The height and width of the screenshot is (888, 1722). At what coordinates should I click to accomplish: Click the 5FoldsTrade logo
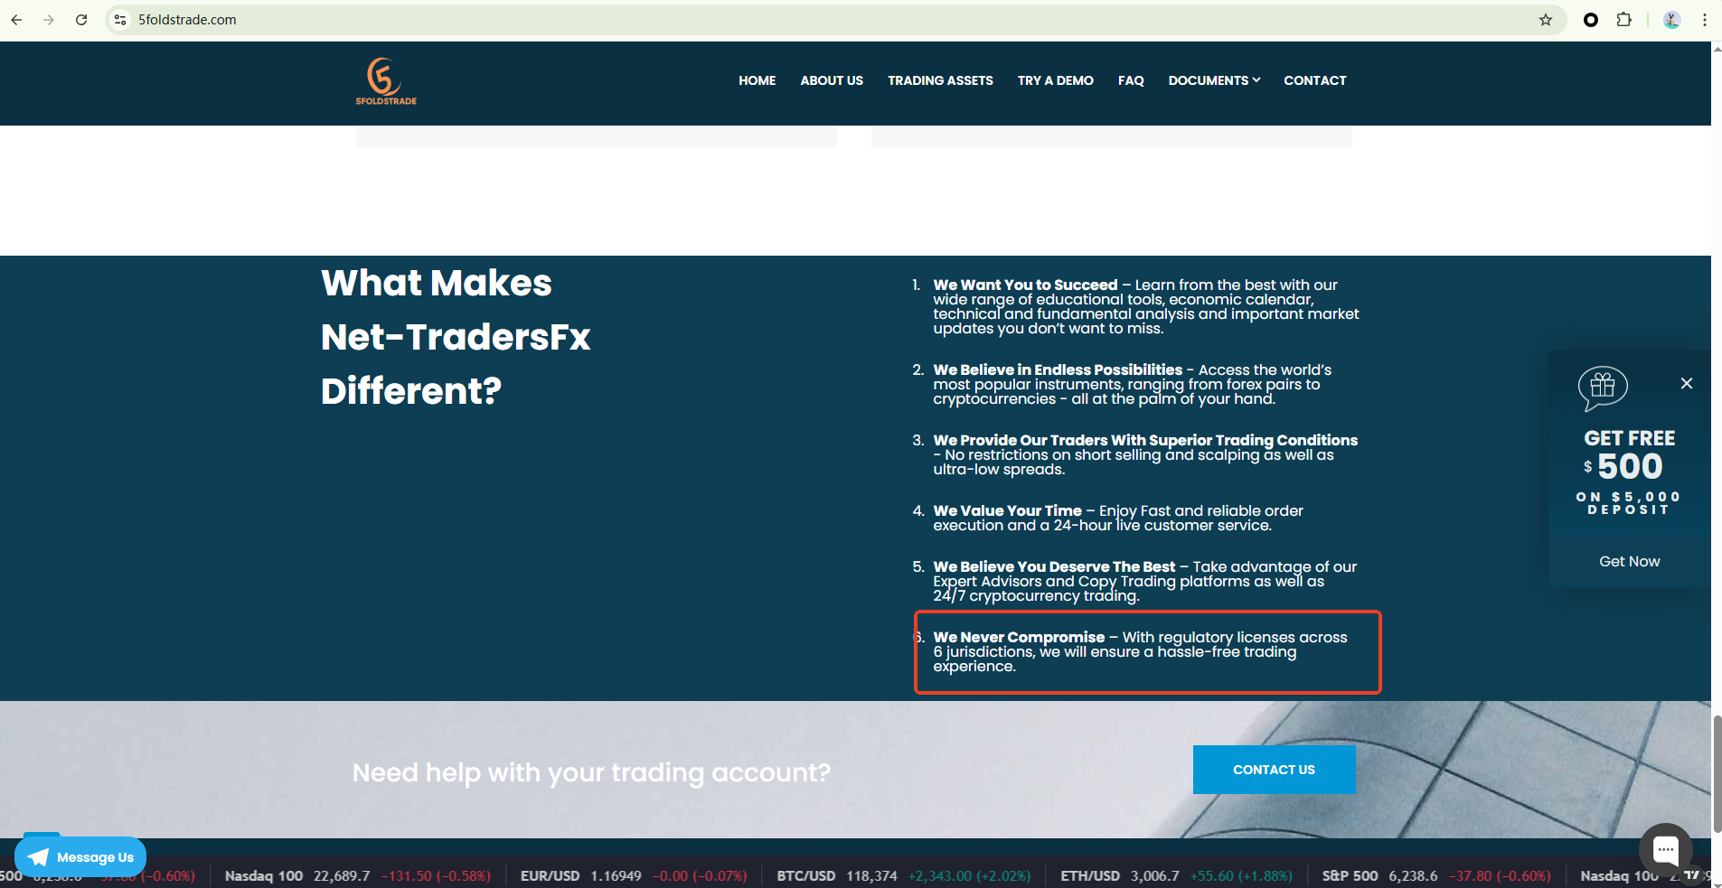386,81
